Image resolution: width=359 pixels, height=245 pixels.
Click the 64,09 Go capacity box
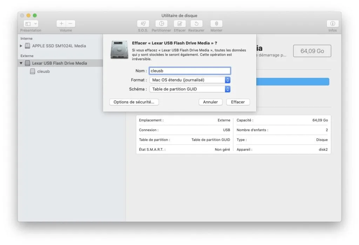tap(312, 51)
